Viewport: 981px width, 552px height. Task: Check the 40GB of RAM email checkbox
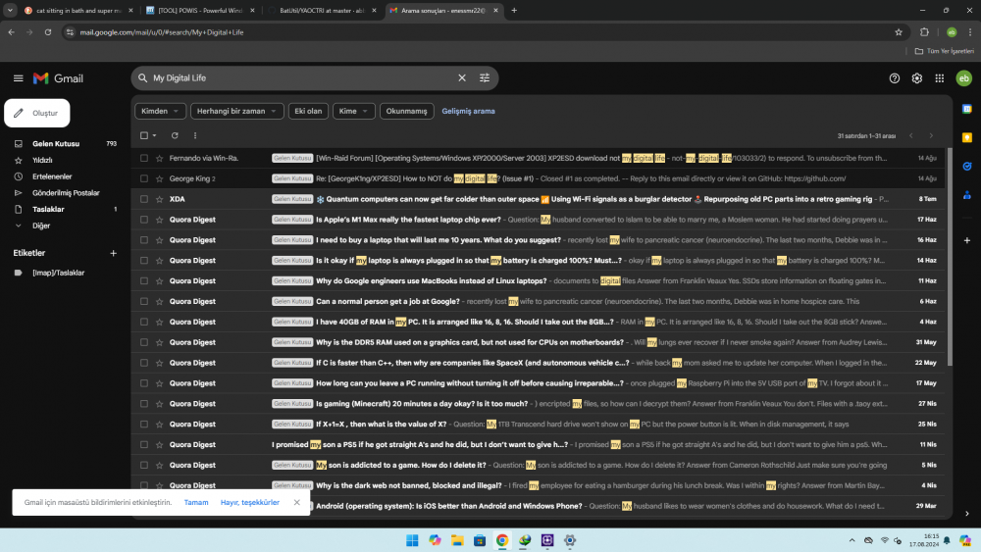point(144,322)
